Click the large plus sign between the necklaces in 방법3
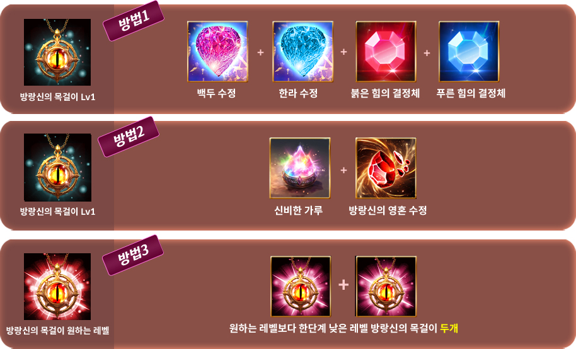Screen dimensions: 576x349 [x=343, y=285]
